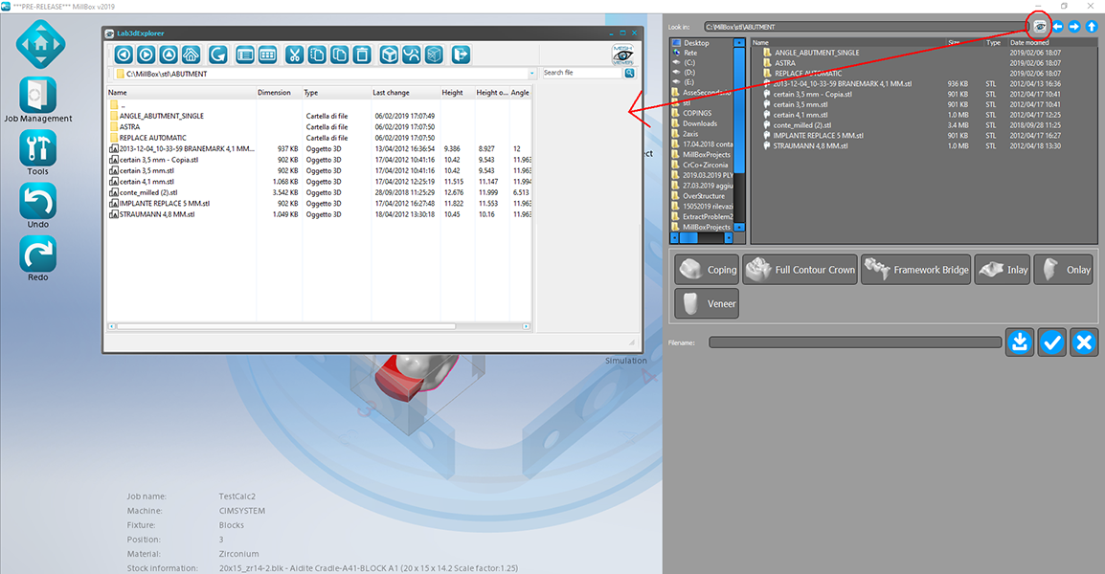Click the blue up arrow beside Look in
Viewport: 1105px width, 574px height.
tap(1092, 27)
